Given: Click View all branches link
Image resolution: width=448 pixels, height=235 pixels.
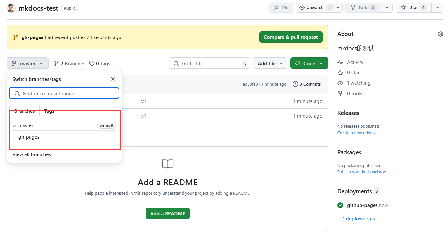Looking at the screenshot, I should pyautogui.click(x=32, y=154).
